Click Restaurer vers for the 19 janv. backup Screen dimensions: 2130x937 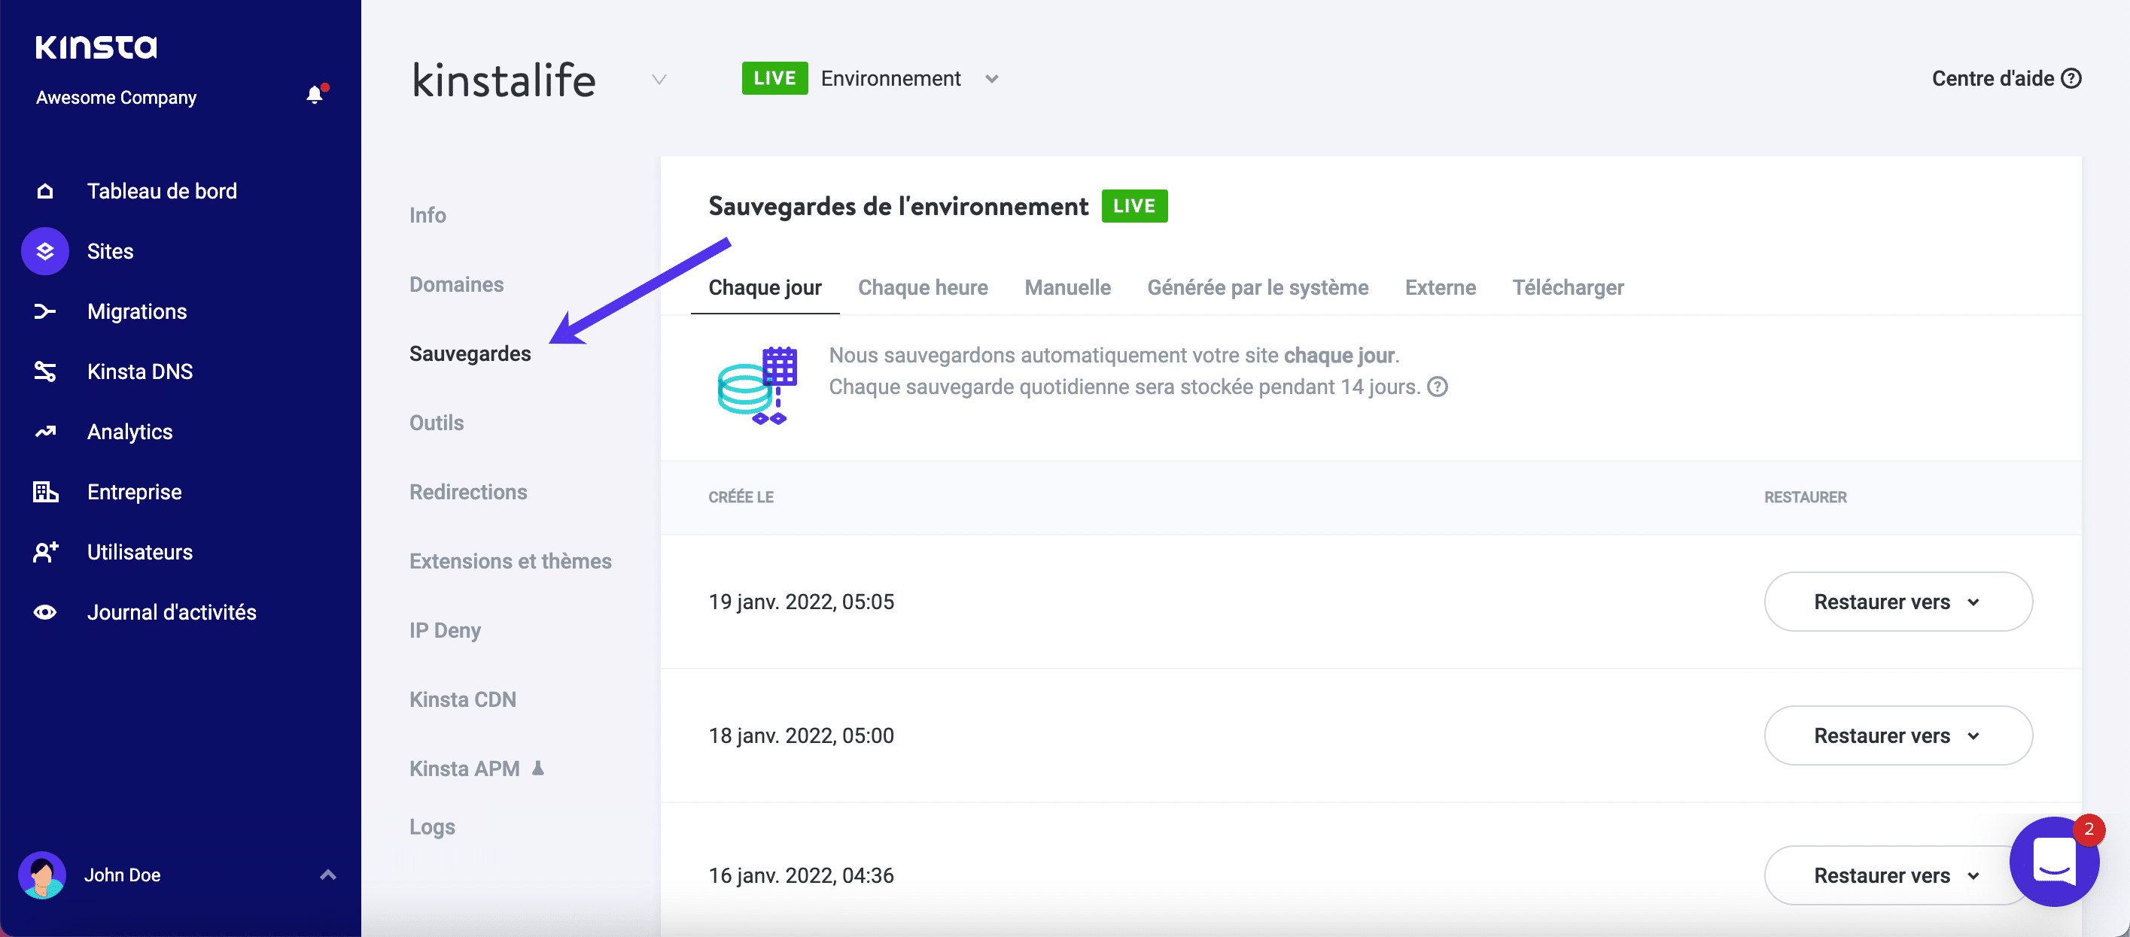[x=1897, y=602]
